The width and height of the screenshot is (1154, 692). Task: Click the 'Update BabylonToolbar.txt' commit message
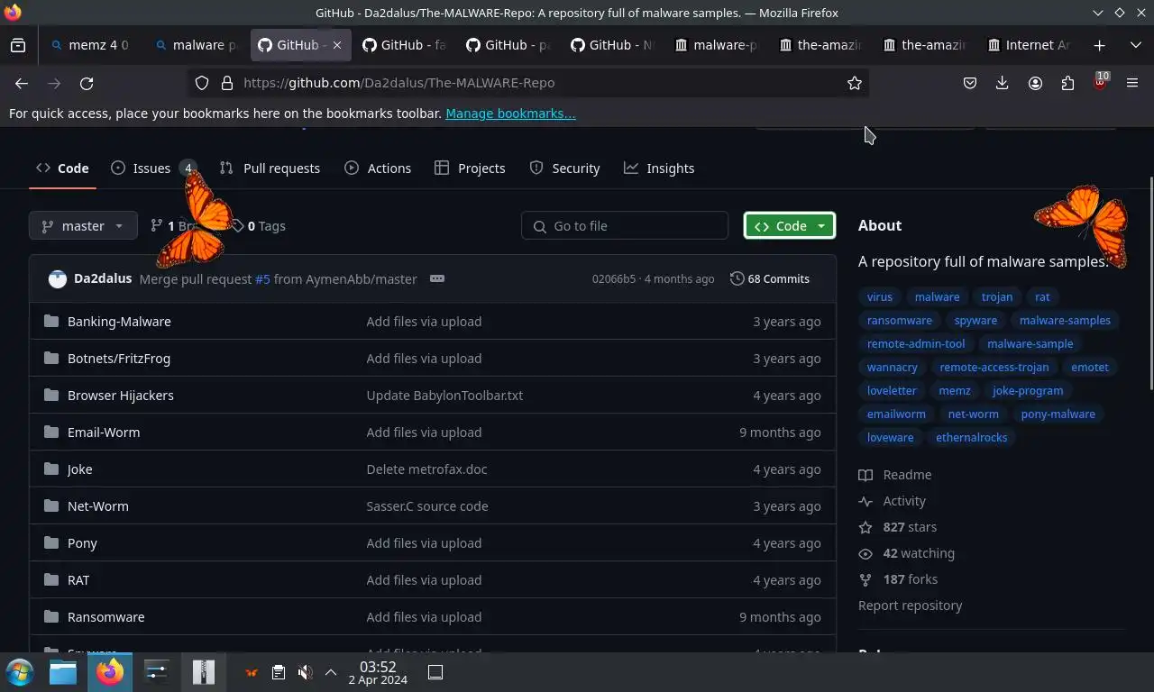[x=444, y=395]
